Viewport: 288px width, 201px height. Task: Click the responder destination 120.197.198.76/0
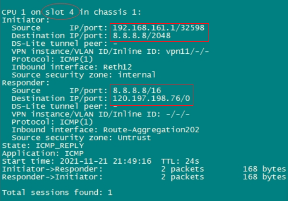point(152,98)
